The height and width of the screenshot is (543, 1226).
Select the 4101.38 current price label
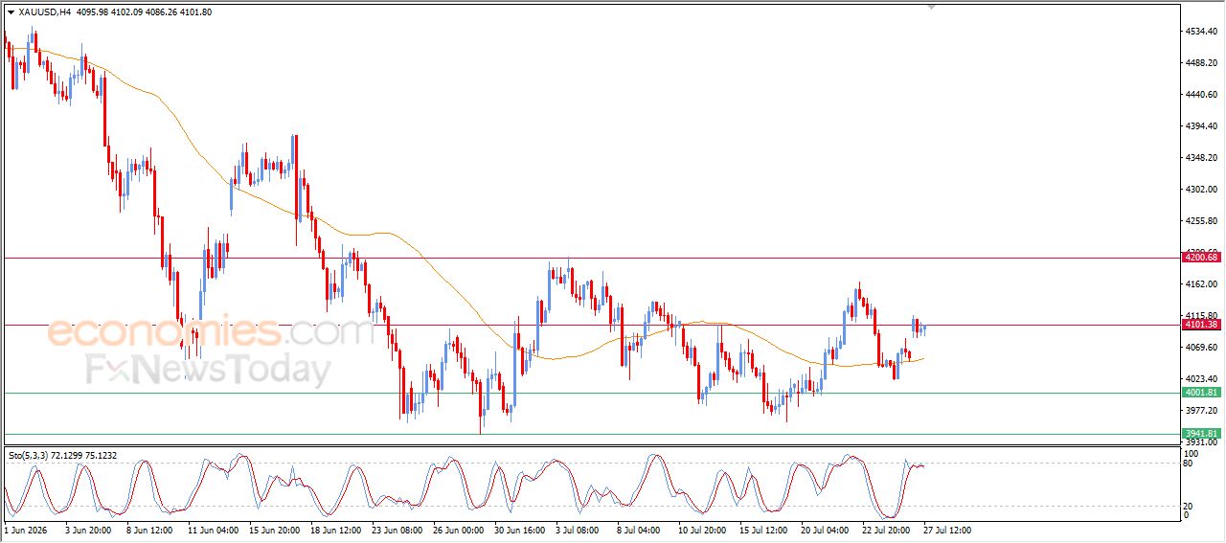[1201, 325]
